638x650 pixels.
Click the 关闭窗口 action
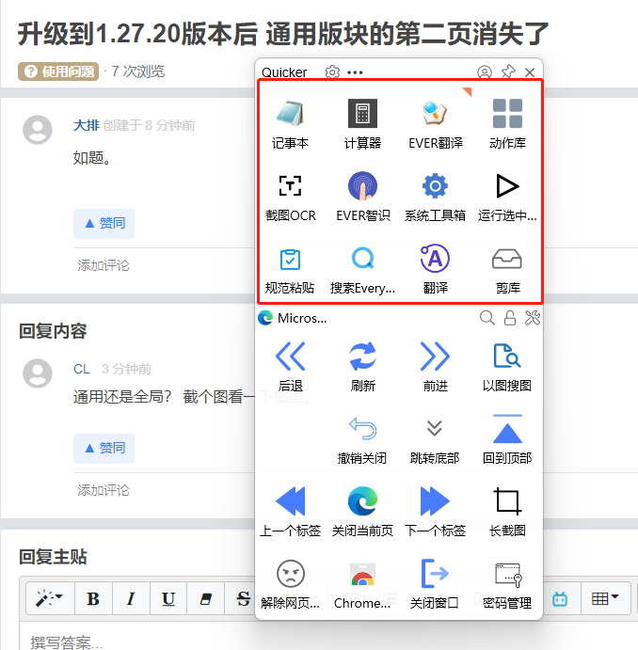tap(435, 584)
